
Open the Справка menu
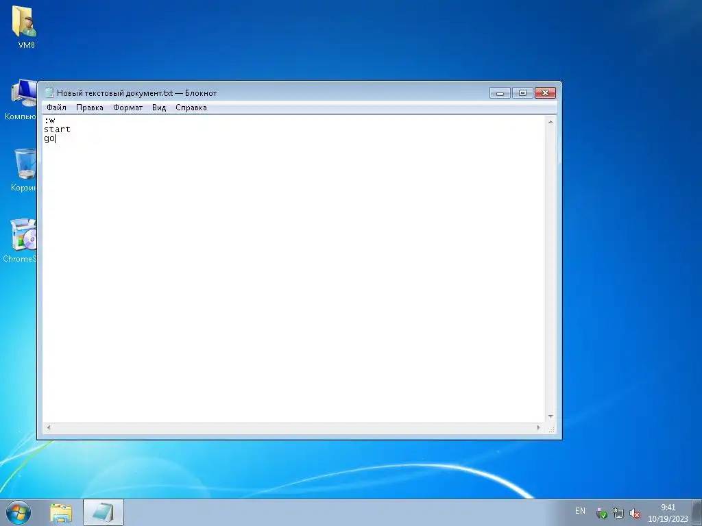click(x=191, y=108)
